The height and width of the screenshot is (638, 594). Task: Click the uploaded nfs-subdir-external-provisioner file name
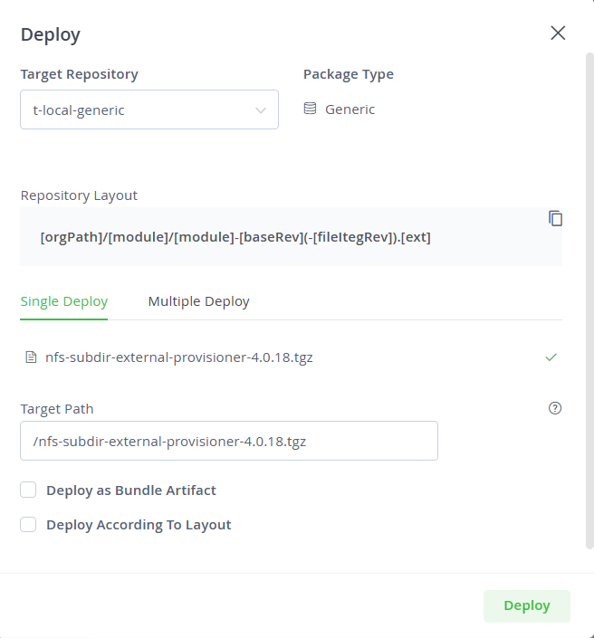point(179,357)
